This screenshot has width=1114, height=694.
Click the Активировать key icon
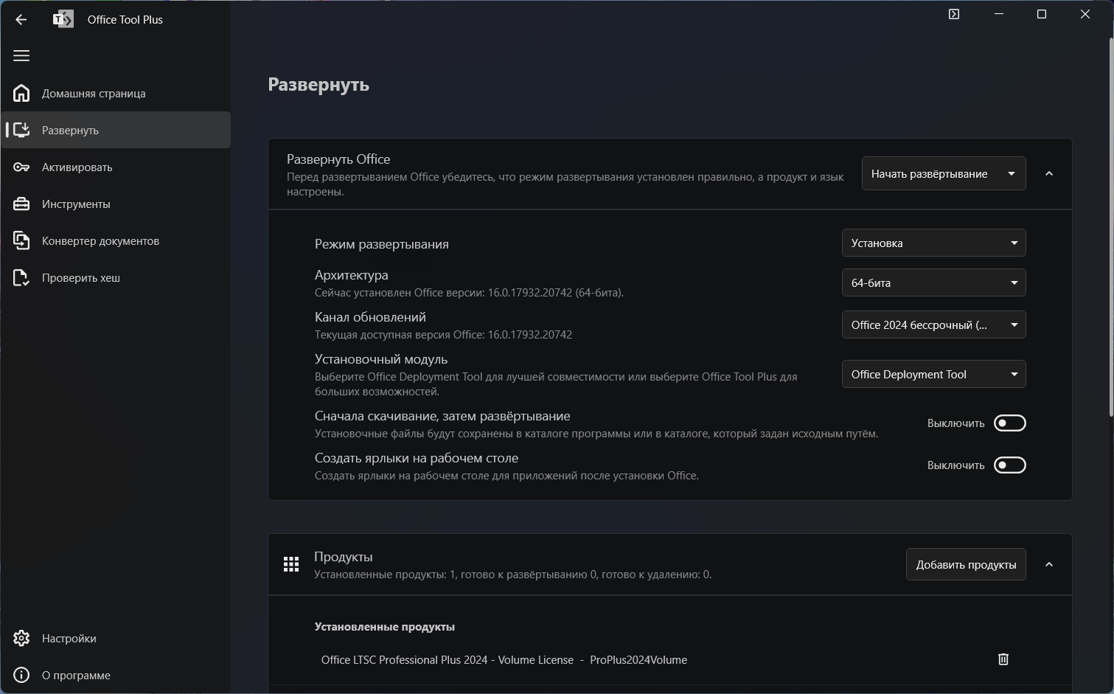(x=21, y=167)
